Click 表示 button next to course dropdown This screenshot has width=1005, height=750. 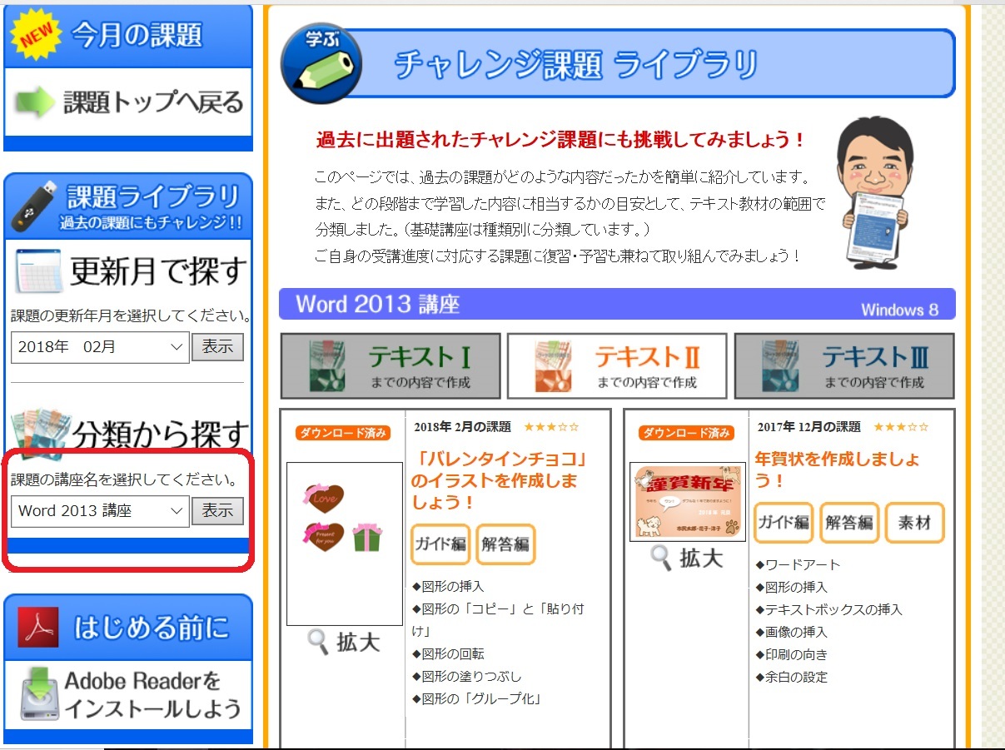[x=217, y=510]
